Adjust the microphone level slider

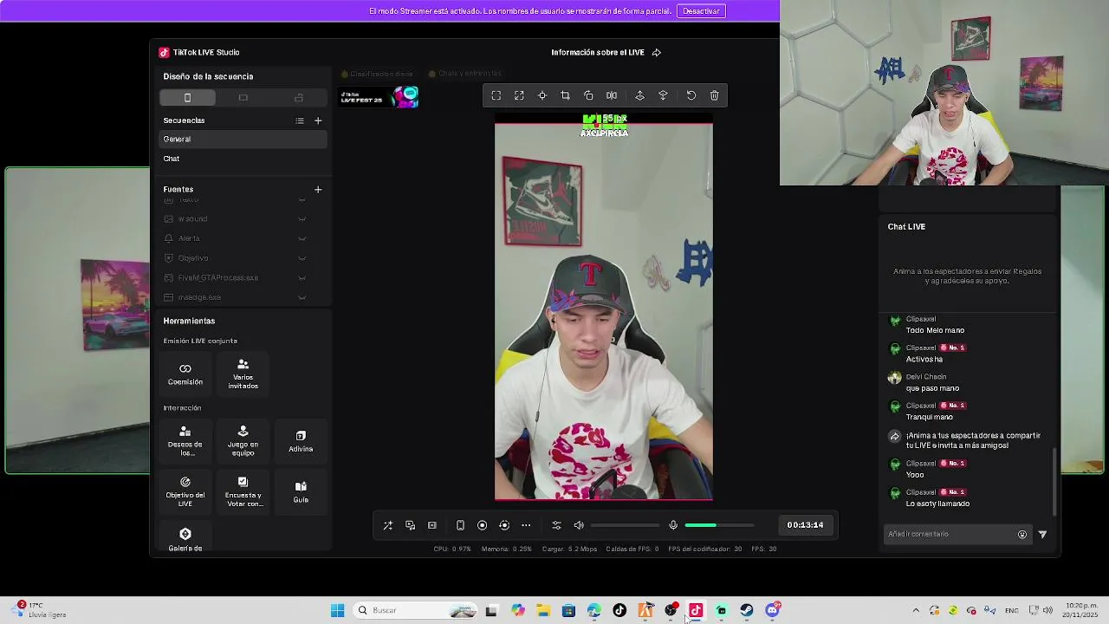click(719, 525)
